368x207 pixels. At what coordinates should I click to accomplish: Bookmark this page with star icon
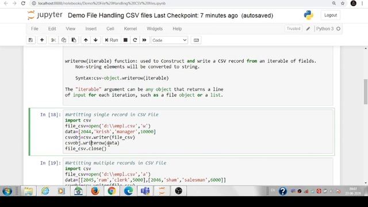pos(343,3)
